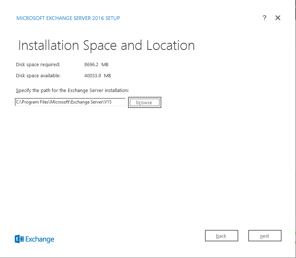Viewport: 296px width, 258px height.
Task: Click the Microsoft Exchange Server 2016 Setup title
Action: pos(68,18)
